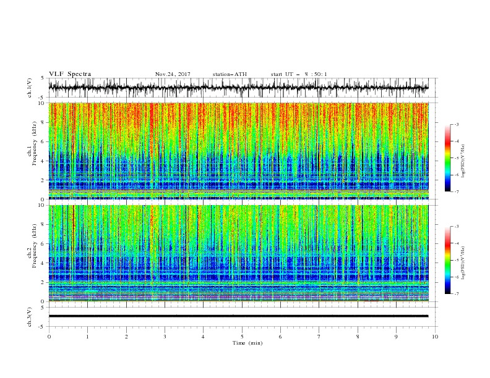Click the "-3" label on ch.1 color scale

[456, 124]
